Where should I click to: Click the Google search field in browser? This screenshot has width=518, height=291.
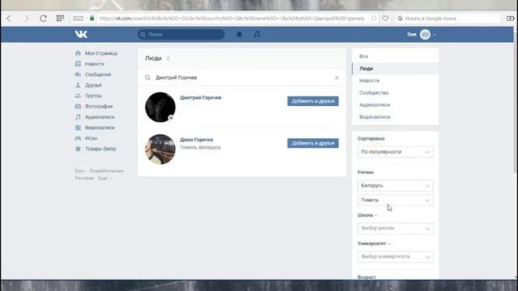(448, 19)
